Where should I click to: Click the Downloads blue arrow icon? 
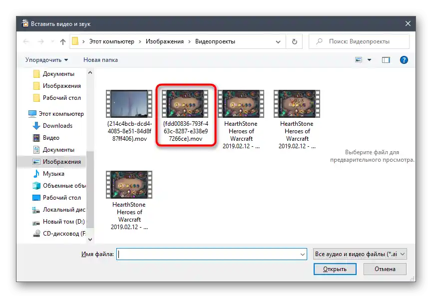[x=36, y=126]
